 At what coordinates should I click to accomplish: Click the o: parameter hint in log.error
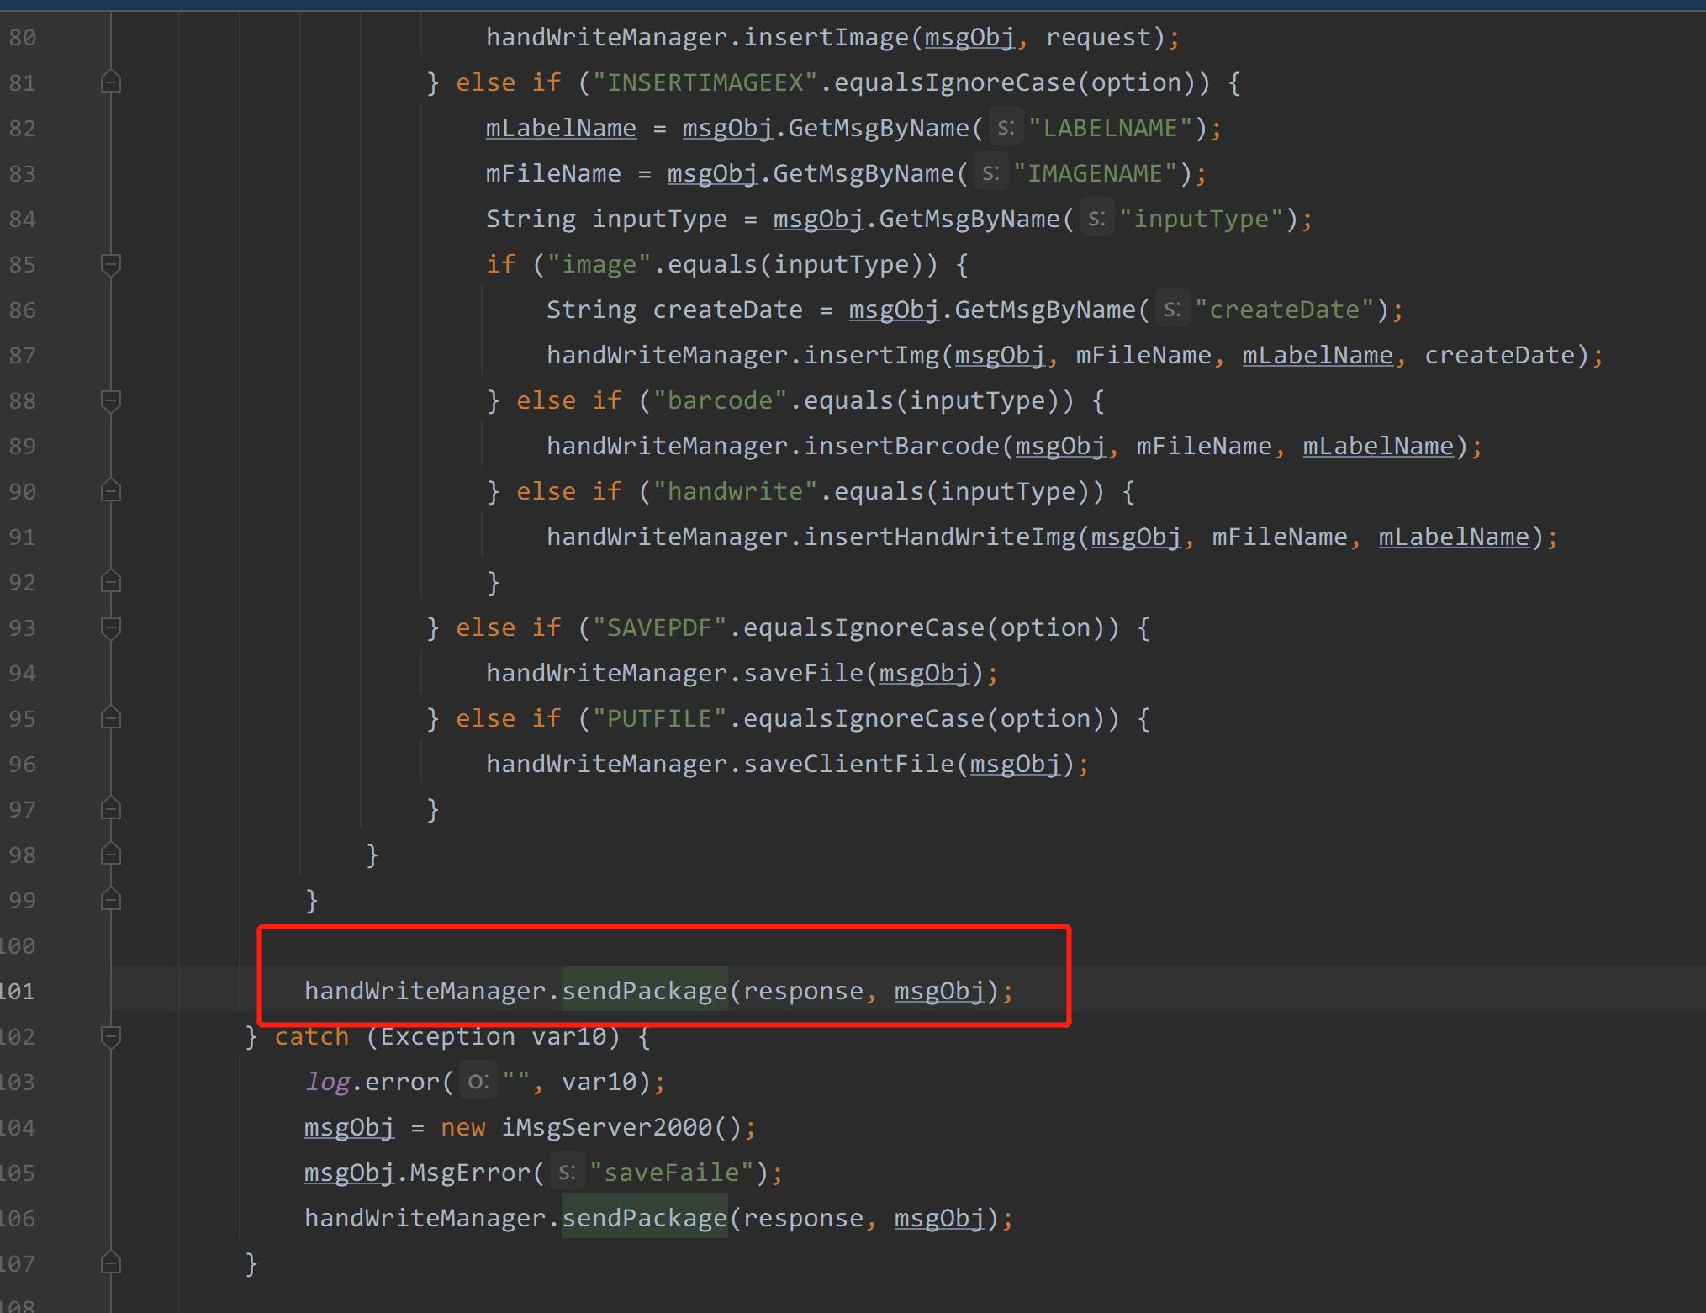tap(478, 1082)
